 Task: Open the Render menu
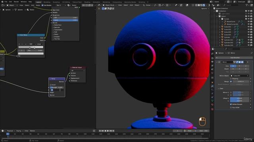coord(16,2)
